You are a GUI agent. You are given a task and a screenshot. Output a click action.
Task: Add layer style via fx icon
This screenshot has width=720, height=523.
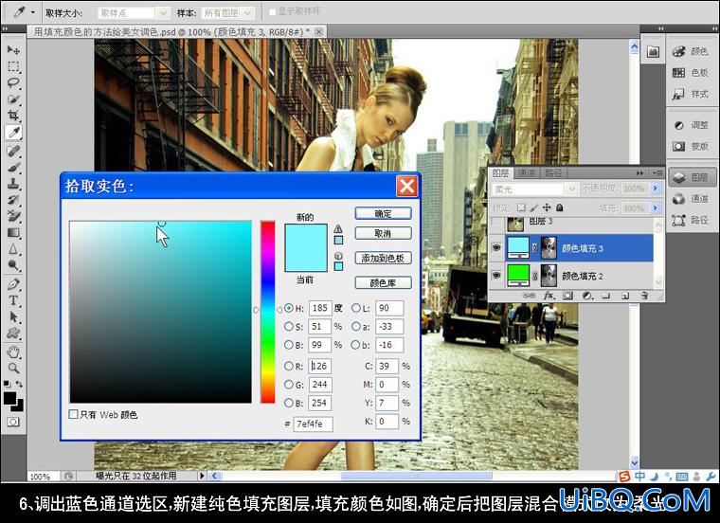[x=549, y=296]
